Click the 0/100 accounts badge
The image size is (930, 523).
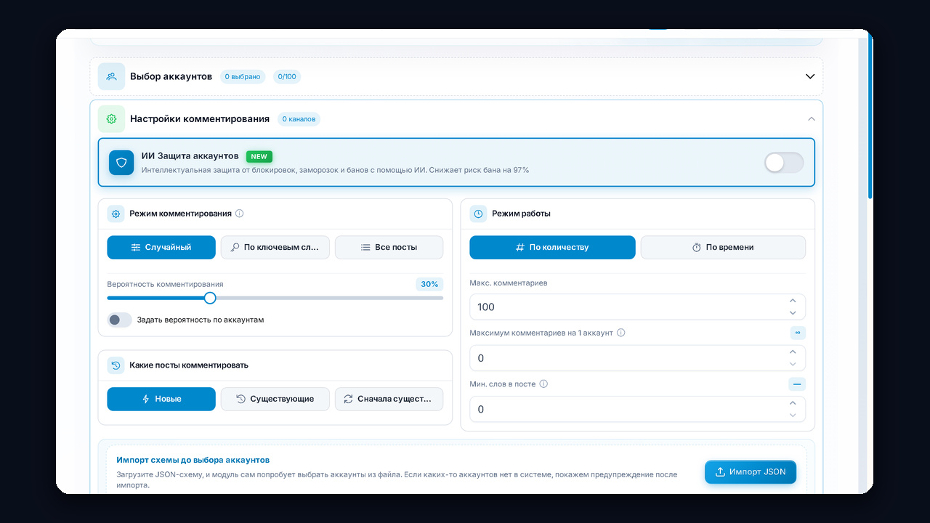(x=287, y=76)
